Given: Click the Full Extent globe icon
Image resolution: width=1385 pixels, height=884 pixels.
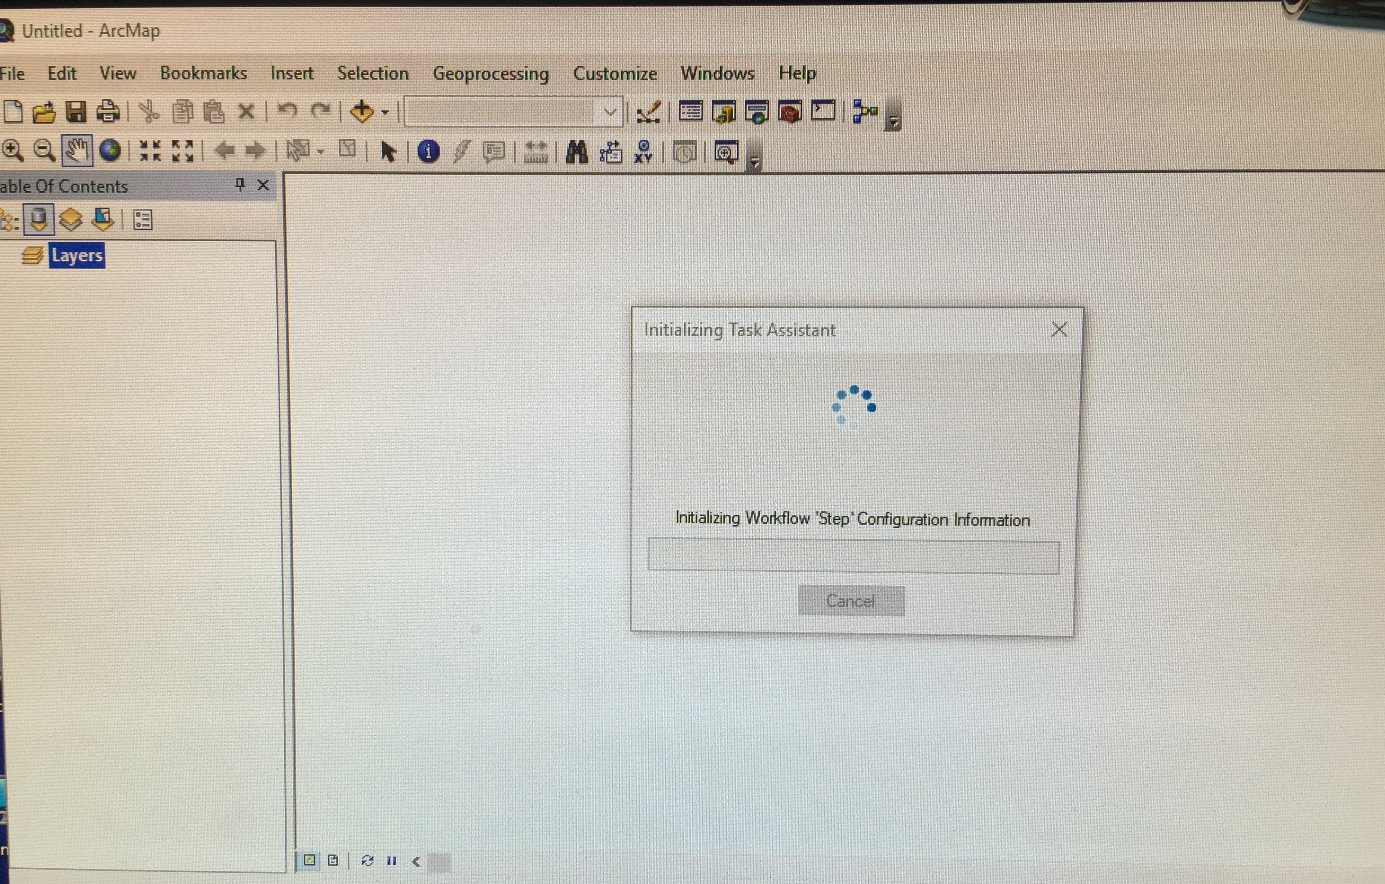Looking at the screenshot, I should point(110,150).
